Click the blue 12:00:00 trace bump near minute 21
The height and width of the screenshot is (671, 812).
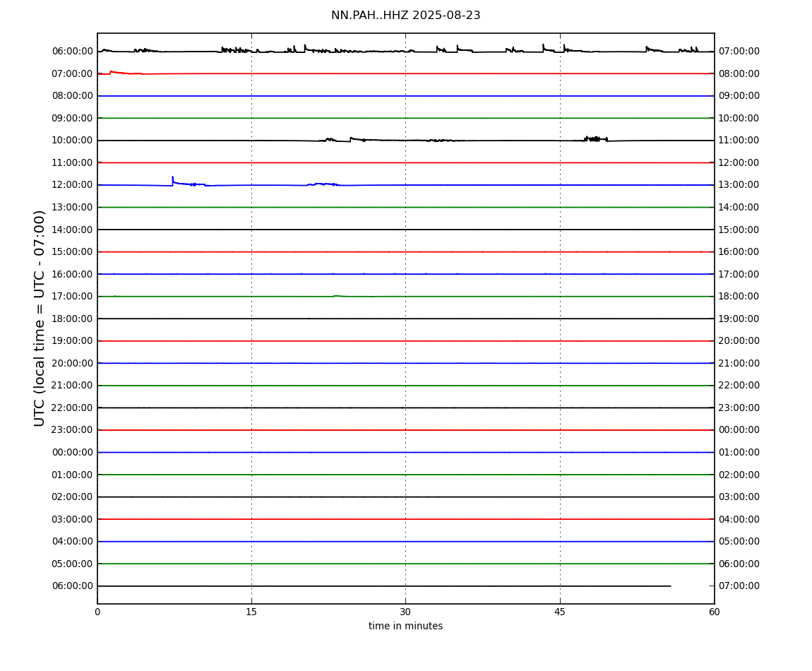pyautogui.click(x=322, y=184)
